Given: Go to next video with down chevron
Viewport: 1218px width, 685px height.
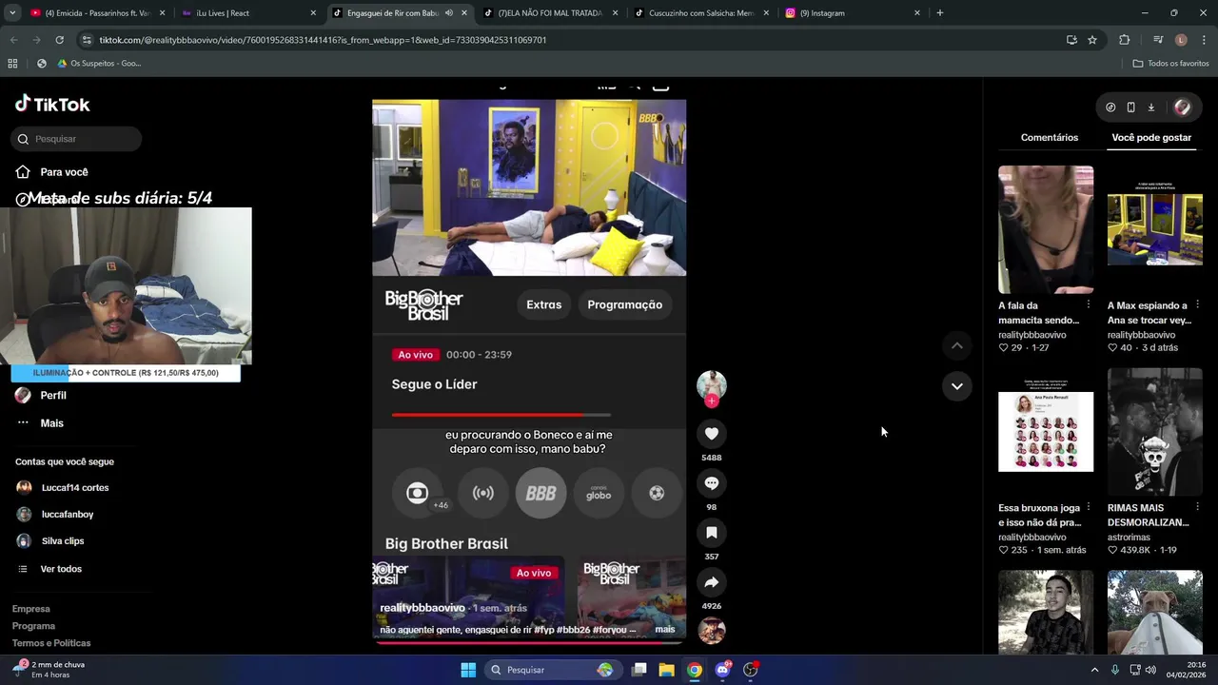Looking at the screenshot, I should click(x=956, y=386).
